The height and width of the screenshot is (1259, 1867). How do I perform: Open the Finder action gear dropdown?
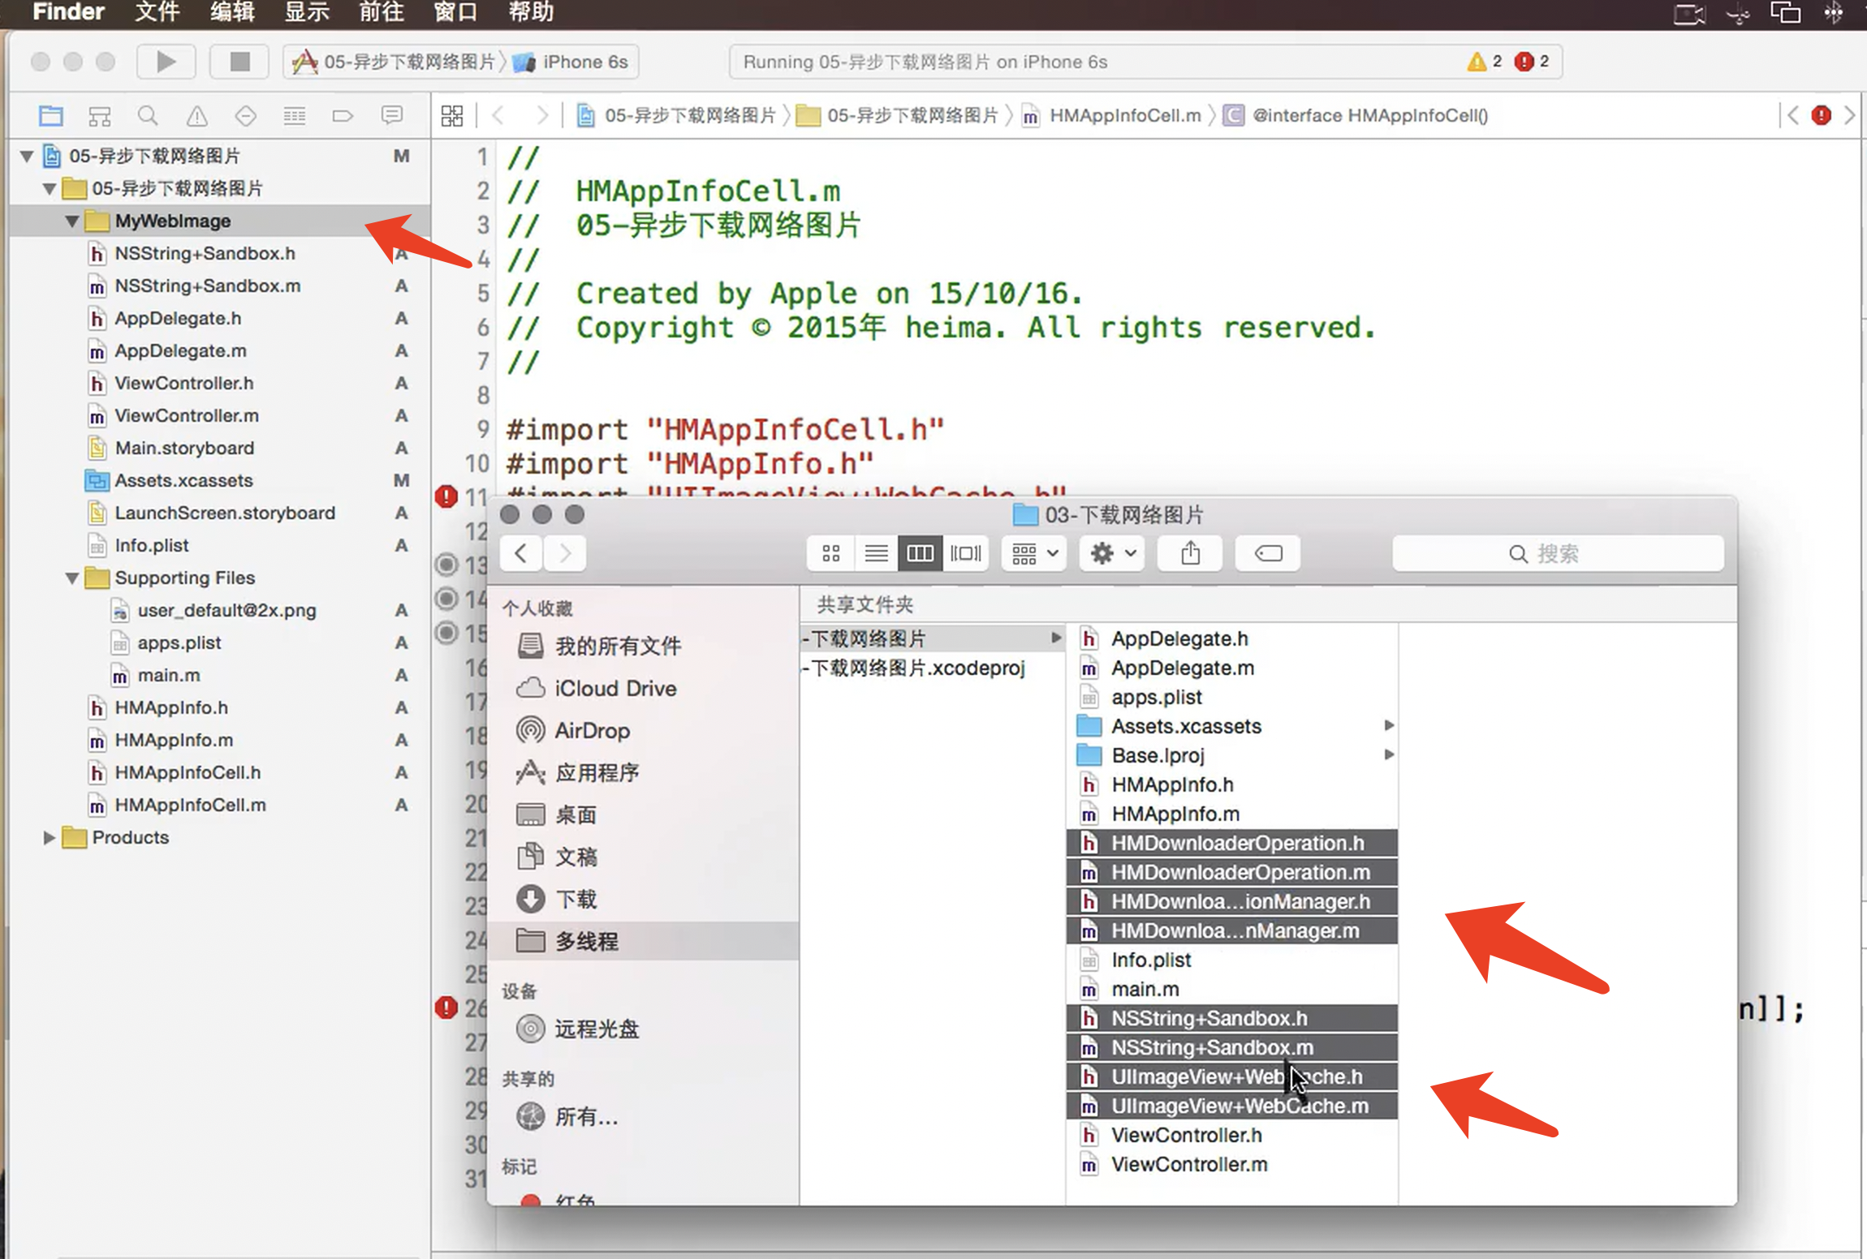coord(1111,554)
